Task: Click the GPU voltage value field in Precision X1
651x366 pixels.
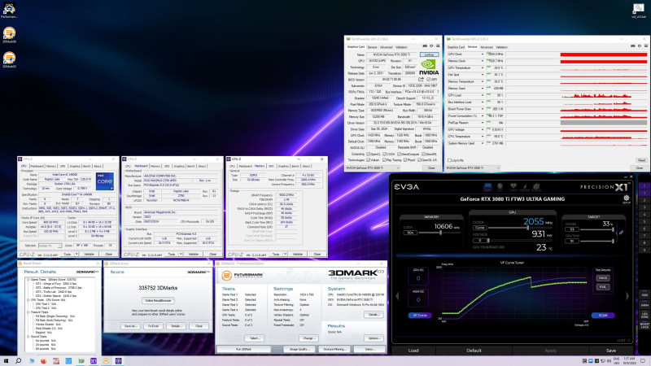Action: pyautogui.click(x=479, y=240)
